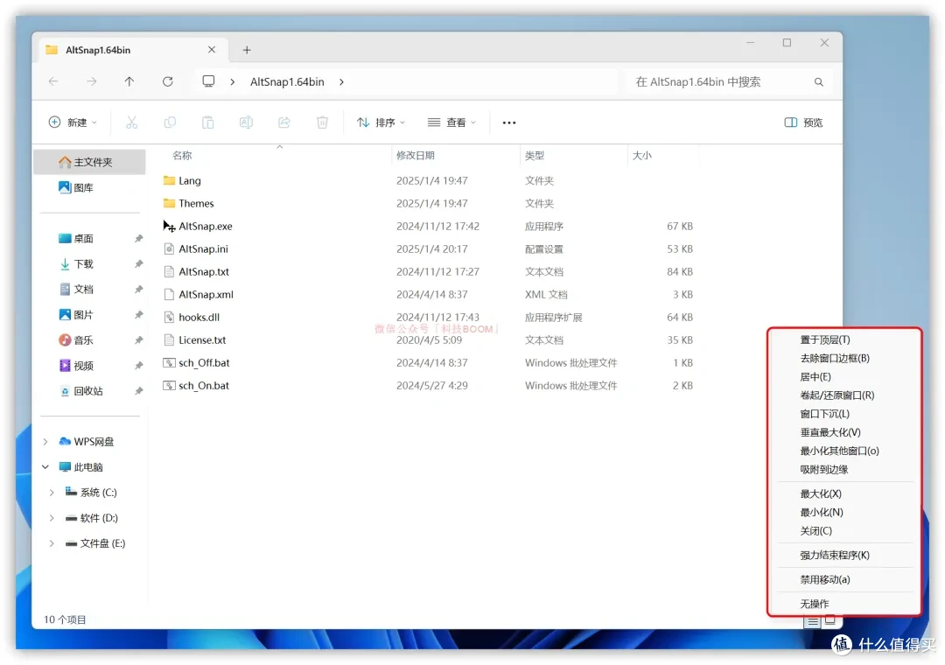945x665 pixels.
Task: Collapse the 此电脑 tree node
Action: pos(45,466)
